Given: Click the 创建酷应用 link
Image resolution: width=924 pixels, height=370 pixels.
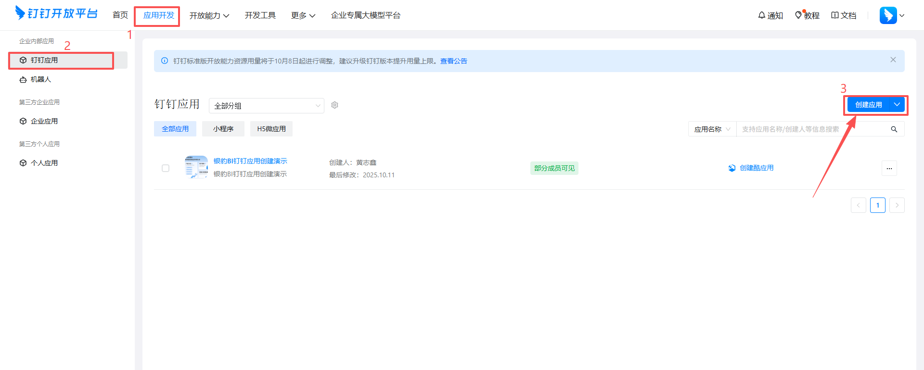Looking at the screenshot, I should (x=757, y=168).
